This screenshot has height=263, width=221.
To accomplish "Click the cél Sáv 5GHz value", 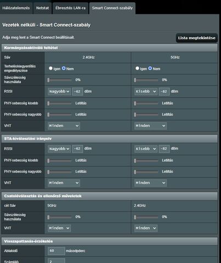I will [52, 205].
